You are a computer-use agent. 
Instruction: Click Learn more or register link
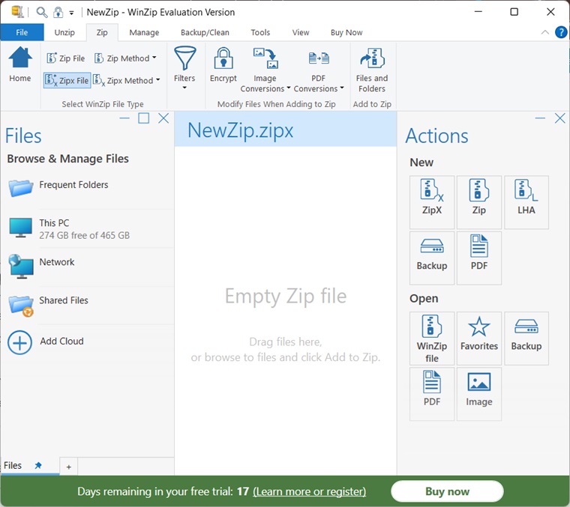point(309,491)
